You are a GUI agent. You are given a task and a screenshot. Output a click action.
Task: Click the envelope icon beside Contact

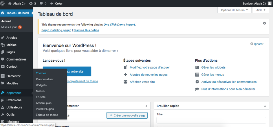click(x=3, y=67)
